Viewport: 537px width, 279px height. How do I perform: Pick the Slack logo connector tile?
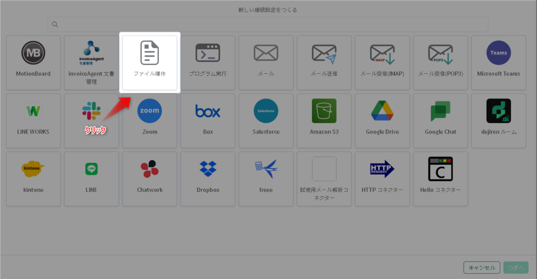coord(91,121)
